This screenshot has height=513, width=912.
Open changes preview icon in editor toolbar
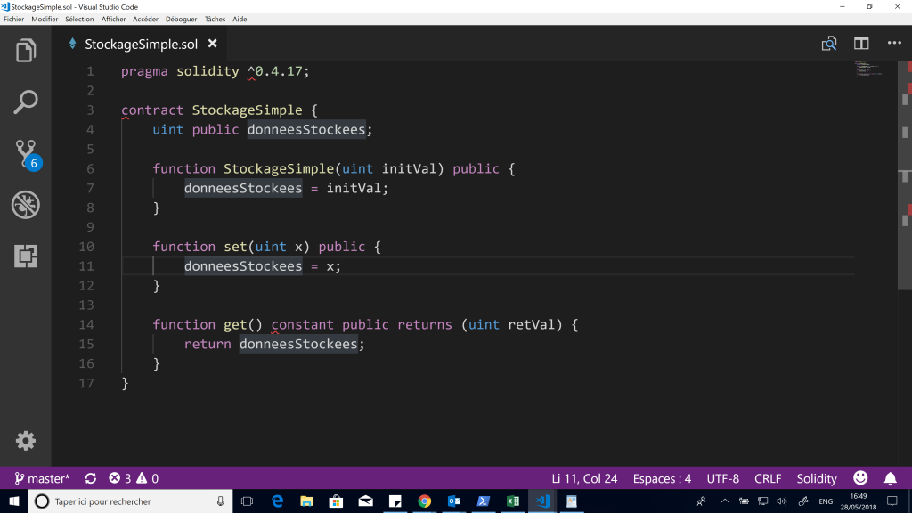(829, 44)
